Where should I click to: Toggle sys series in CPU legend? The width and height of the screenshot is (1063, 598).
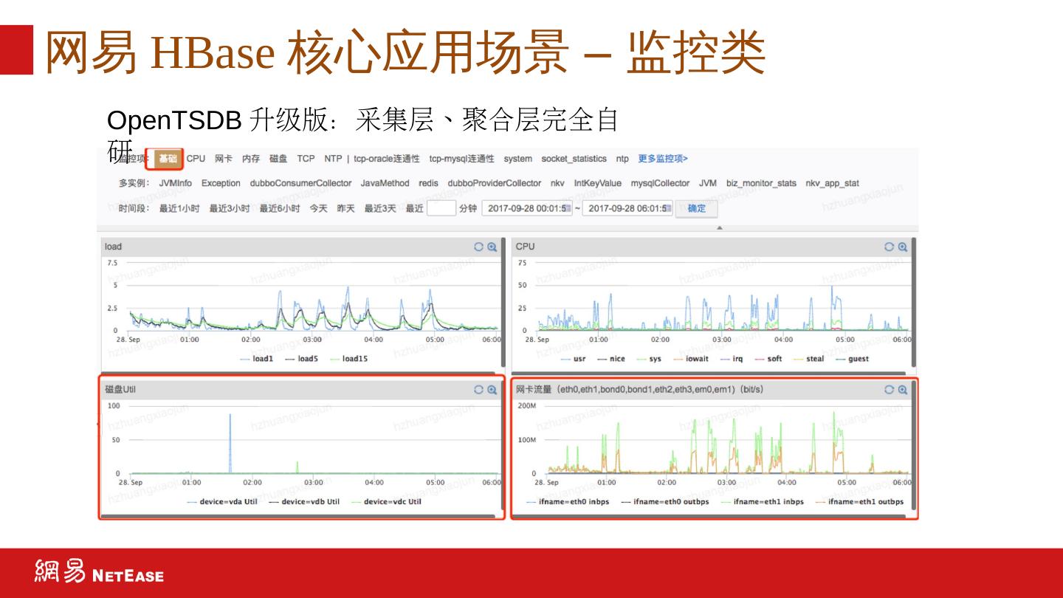pyautogui.click(x=650, y=359)
